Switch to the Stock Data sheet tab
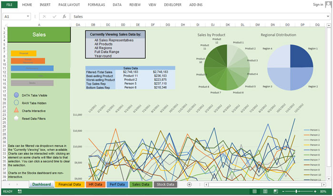This screenshot has height=196, width=333. click(165, 184)
